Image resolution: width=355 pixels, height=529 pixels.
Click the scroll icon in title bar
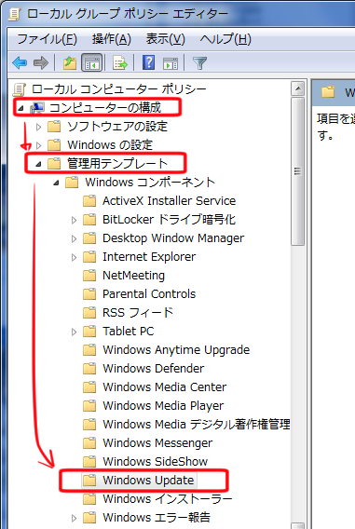pyautogui.click(x=15, y=14)
